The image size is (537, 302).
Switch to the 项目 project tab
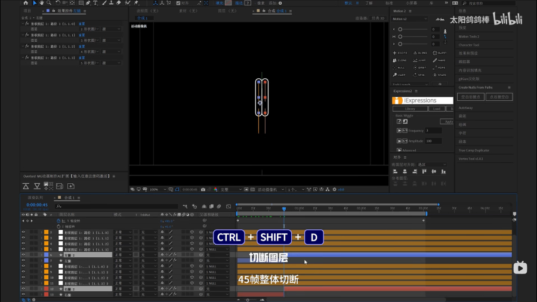(27, 11)
